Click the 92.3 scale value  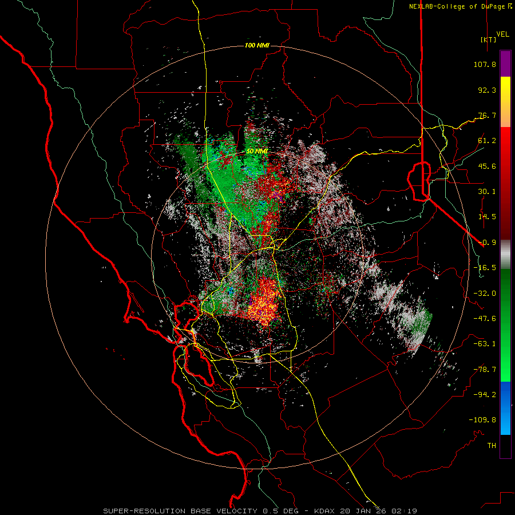click(x=487, y=90)
